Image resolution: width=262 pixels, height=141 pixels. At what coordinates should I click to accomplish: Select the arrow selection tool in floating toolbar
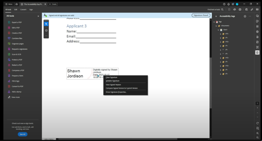click(x=46, y=24)
